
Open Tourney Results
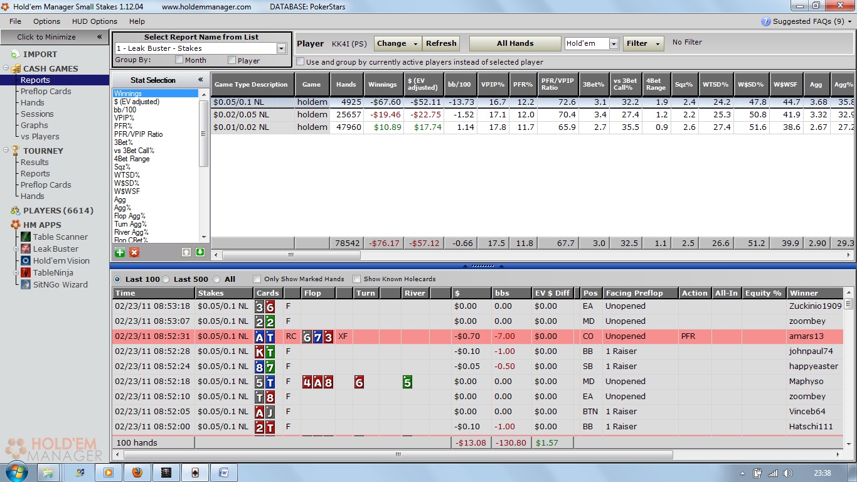coord(35,162)
